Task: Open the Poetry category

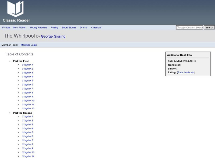Action: (54, 27)
